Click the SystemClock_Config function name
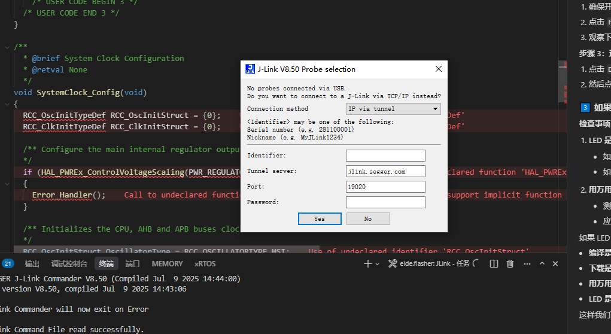 [78, 92]
